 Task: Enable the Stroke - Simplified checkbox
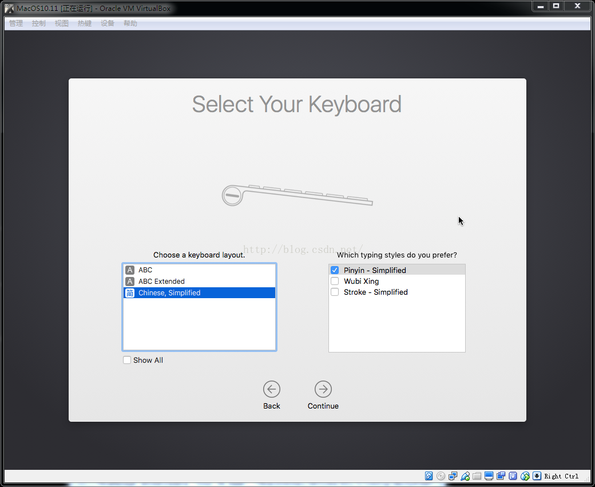[335, 292]
